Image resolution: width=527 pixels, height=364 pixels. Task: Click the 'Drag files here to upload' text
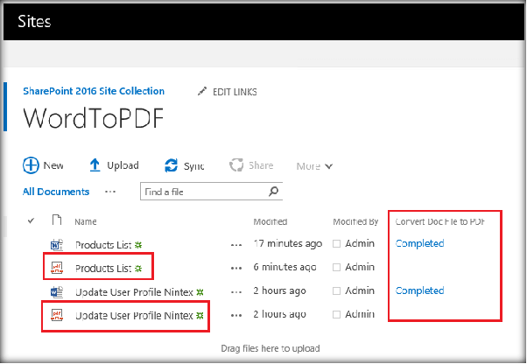coord(271,348)
